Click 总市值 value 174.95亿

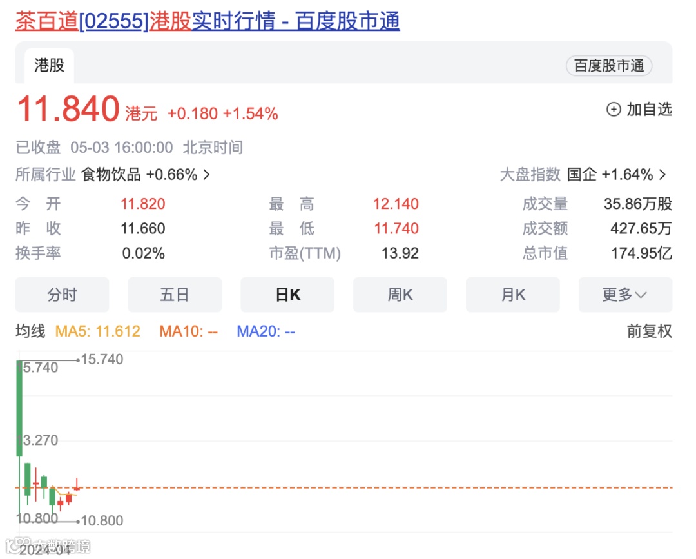(641, 253)
